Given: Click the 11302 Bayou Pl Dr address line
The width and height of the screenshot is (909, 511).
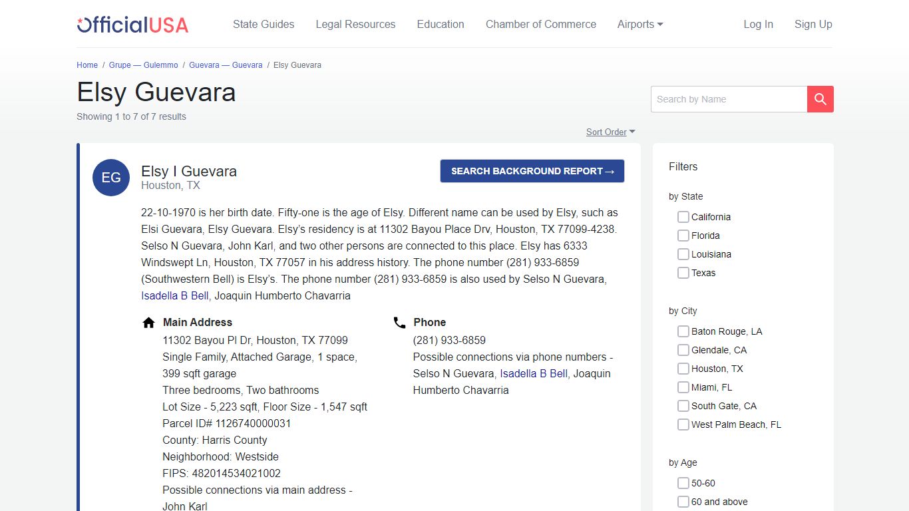Looking at the screenshot, I should 256,340.
